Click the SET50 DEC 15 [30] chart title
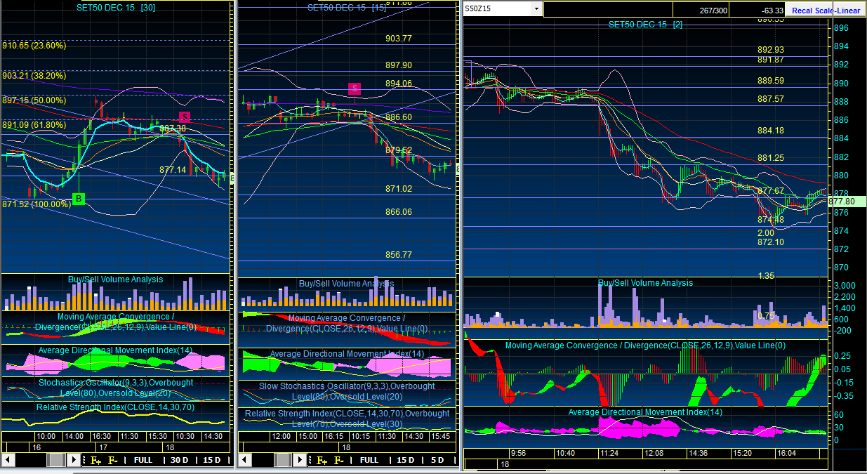This screenshot has width=867, height=474. coord(117,7)
